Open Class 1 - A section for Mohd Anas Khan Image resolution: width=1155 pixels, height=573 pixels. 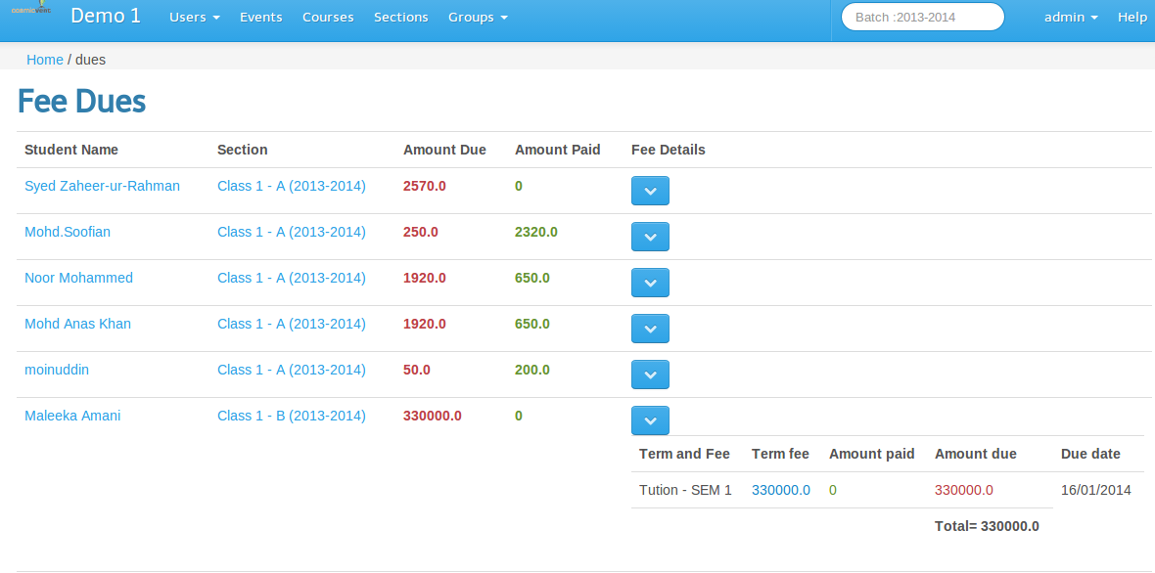point(292,324)
